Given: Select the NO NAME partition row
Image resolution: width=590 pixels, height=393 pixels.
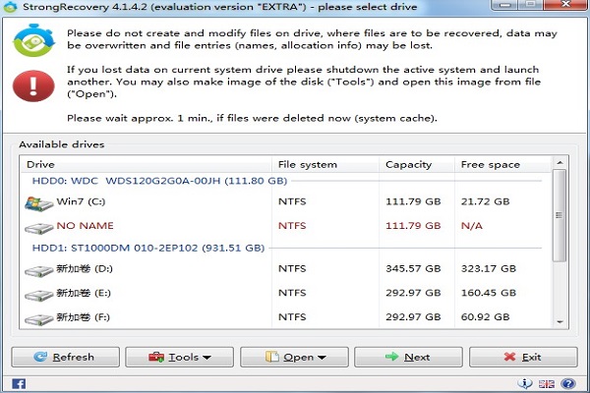Looking at the screenshot, I should pyautogui.click(x=286, y=226).
